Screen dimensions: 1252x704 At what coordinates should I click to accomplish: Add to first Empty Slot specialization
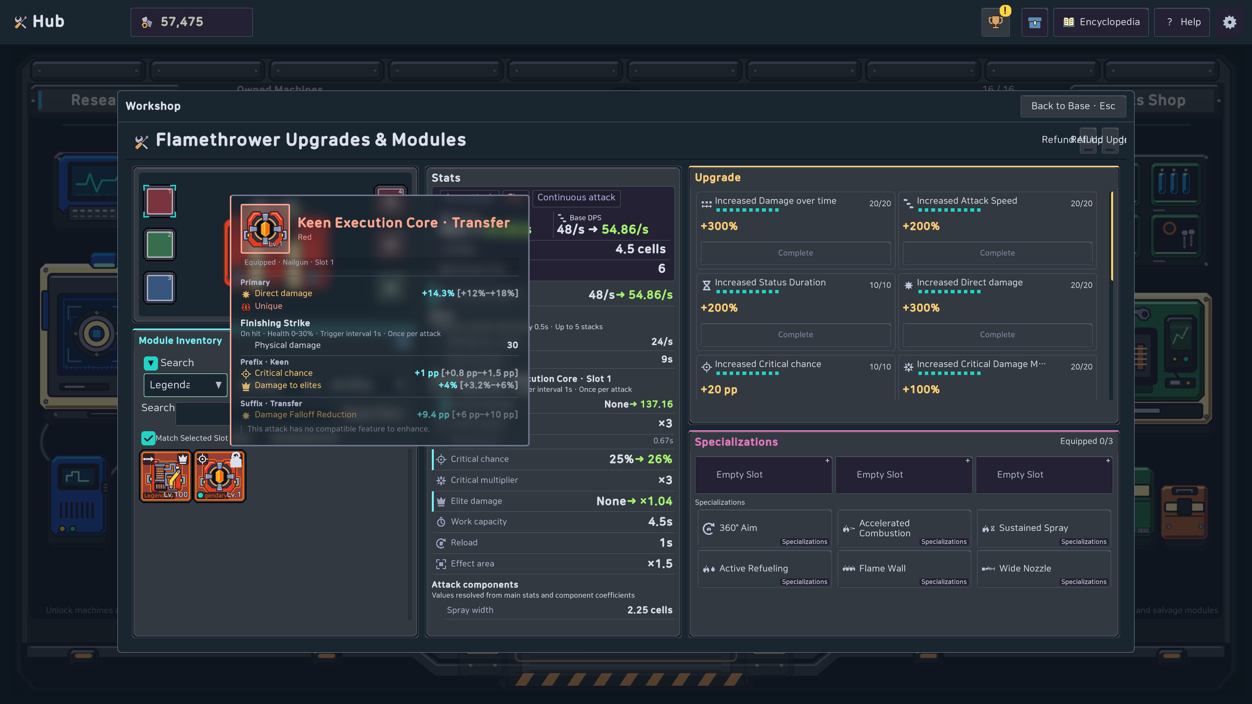coord(763,475)
